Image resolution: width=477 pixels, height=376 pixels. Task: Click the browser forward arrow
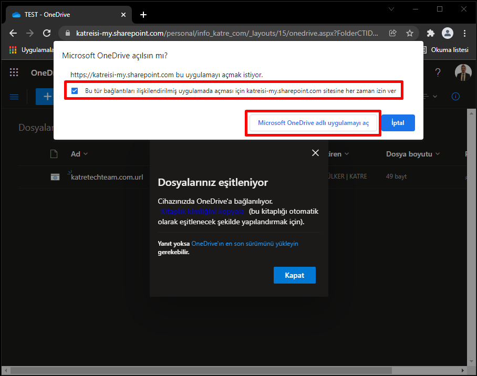tap(30, 33)
